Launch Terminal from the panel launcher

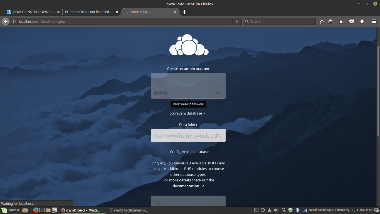tap(42, 210)
